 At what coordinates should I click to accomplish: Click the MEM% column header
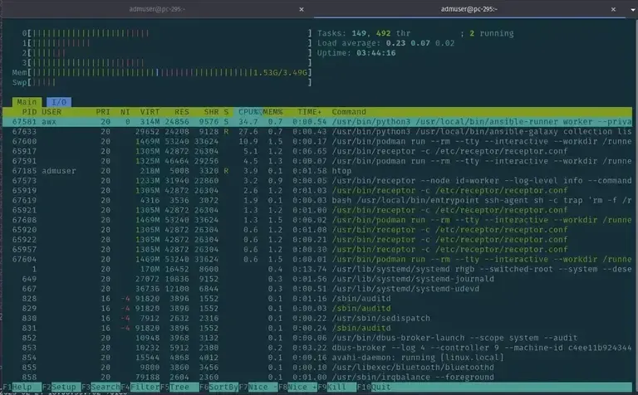coord(274,112)
